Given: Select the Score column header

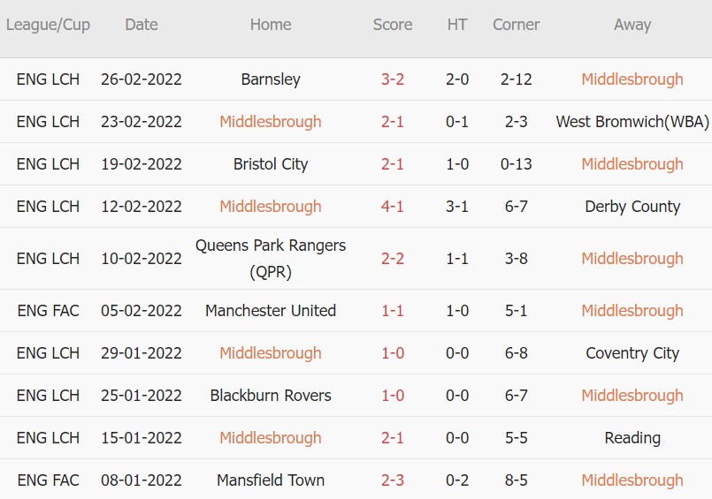Looking at the screenshot, I should coord(393,25).
